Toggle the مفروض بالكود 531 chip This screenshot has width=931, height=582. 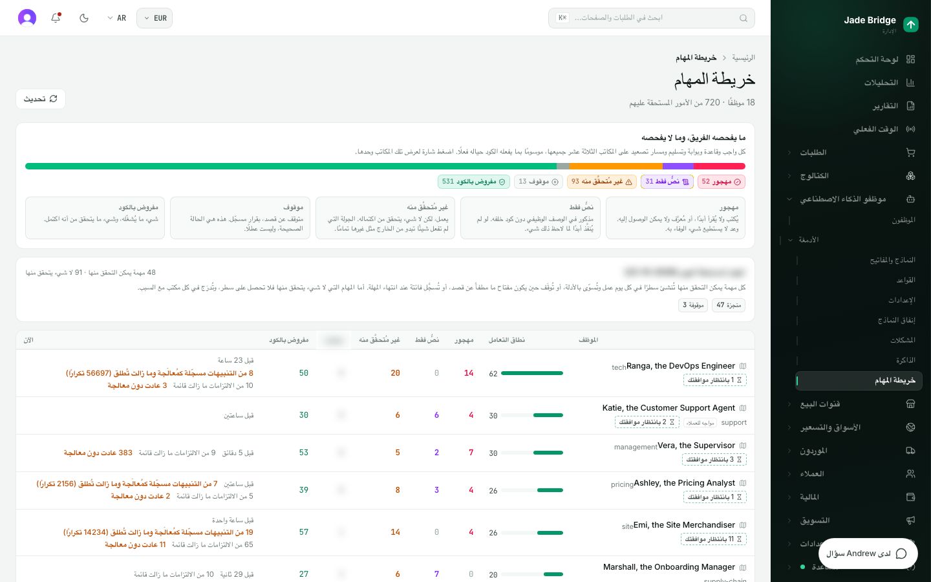point(474,182)
